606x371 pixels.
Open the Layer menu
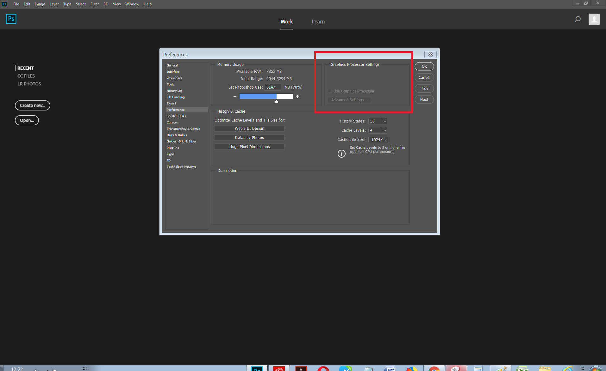[x=54, y=4]
